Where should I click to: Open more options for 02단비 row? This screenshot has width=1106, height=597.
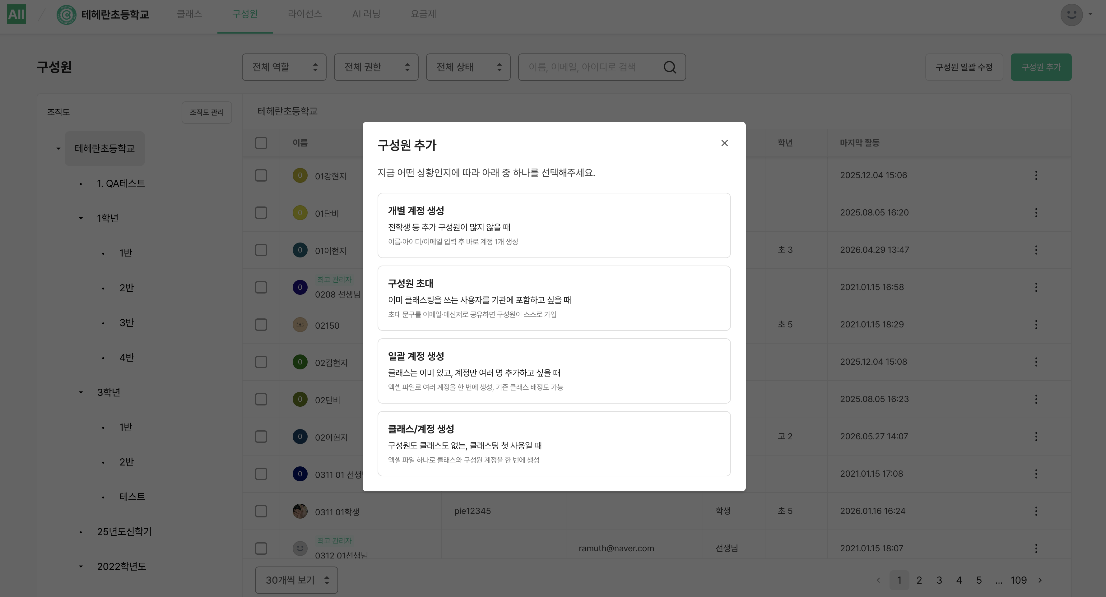tap(1036, 399)
